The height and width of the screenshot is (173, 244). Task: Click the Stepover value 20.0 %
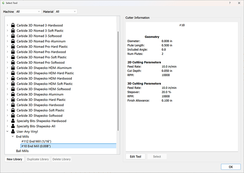[166, 92]
